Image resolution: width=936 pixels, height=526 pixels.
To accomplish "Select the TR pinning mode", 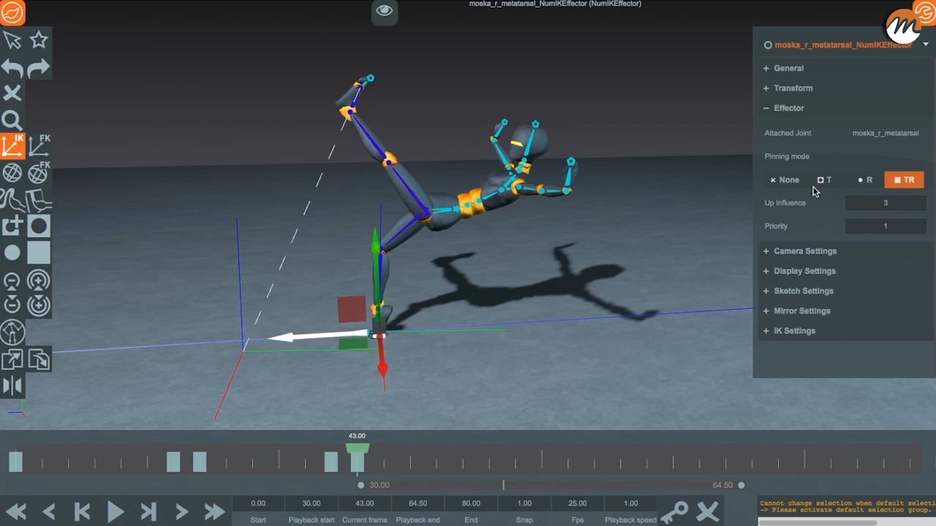I will (x=905, y=180).
